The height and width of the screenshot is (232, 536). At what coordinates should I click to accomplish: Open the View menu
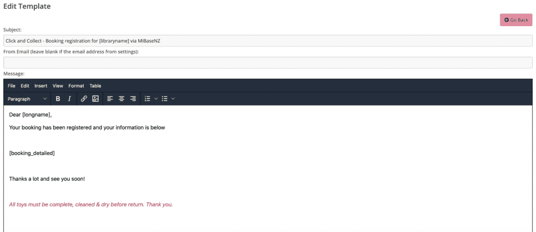(x=58, y=86)
